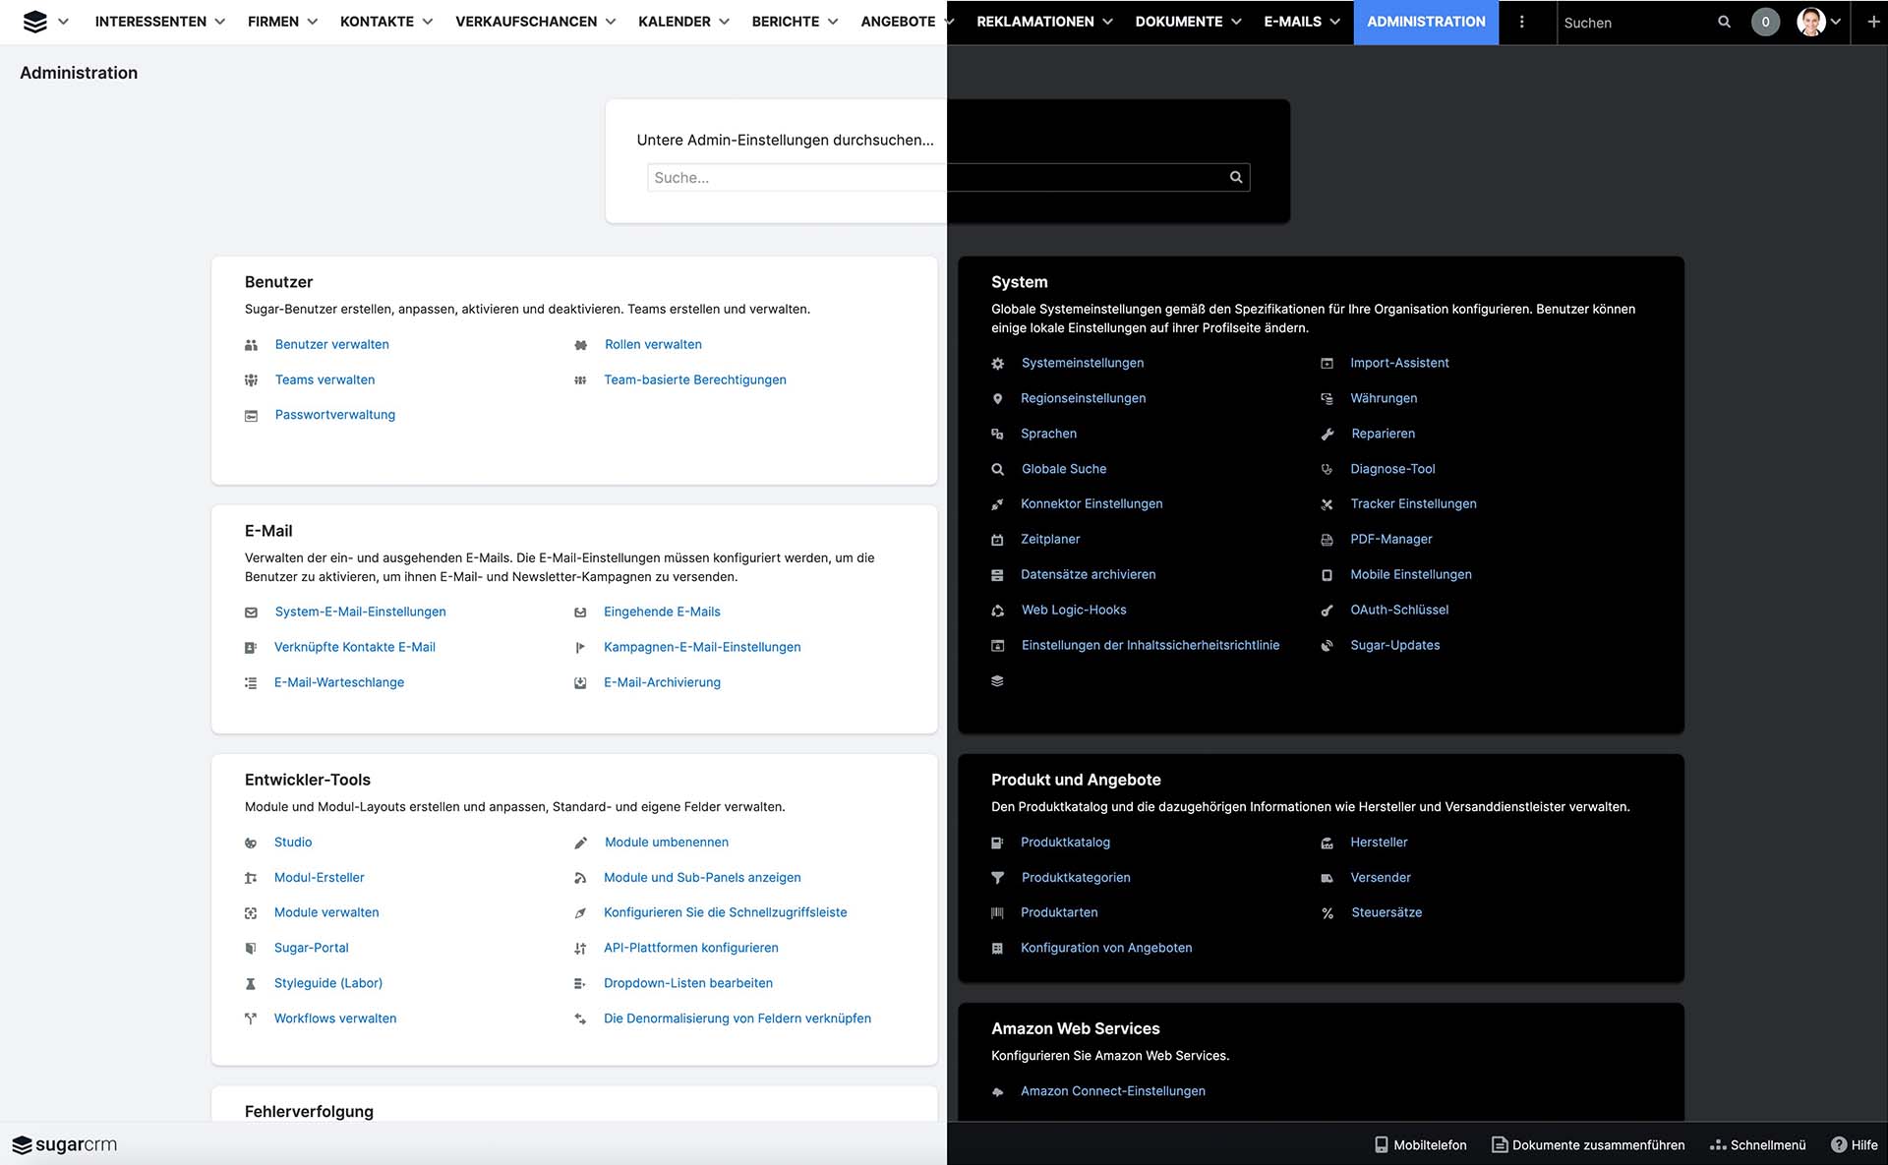Expand the Kalender module dropdown arrow
This screenshot has height=1165, width=1888.
point(724,22)
